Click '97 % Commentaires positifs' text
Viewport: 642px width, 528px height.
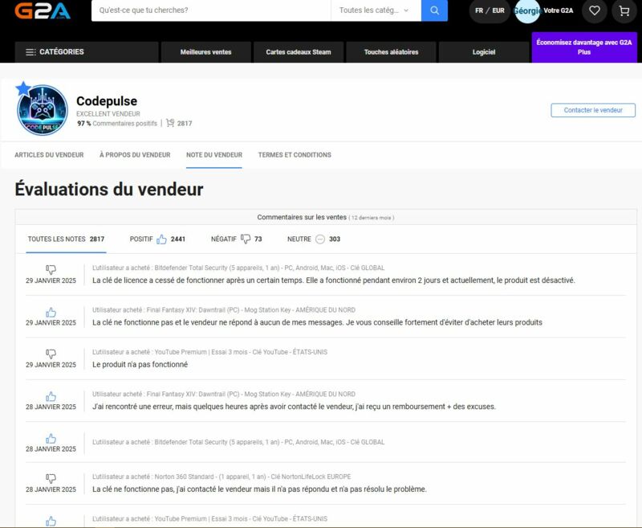[x=117, y=124]
